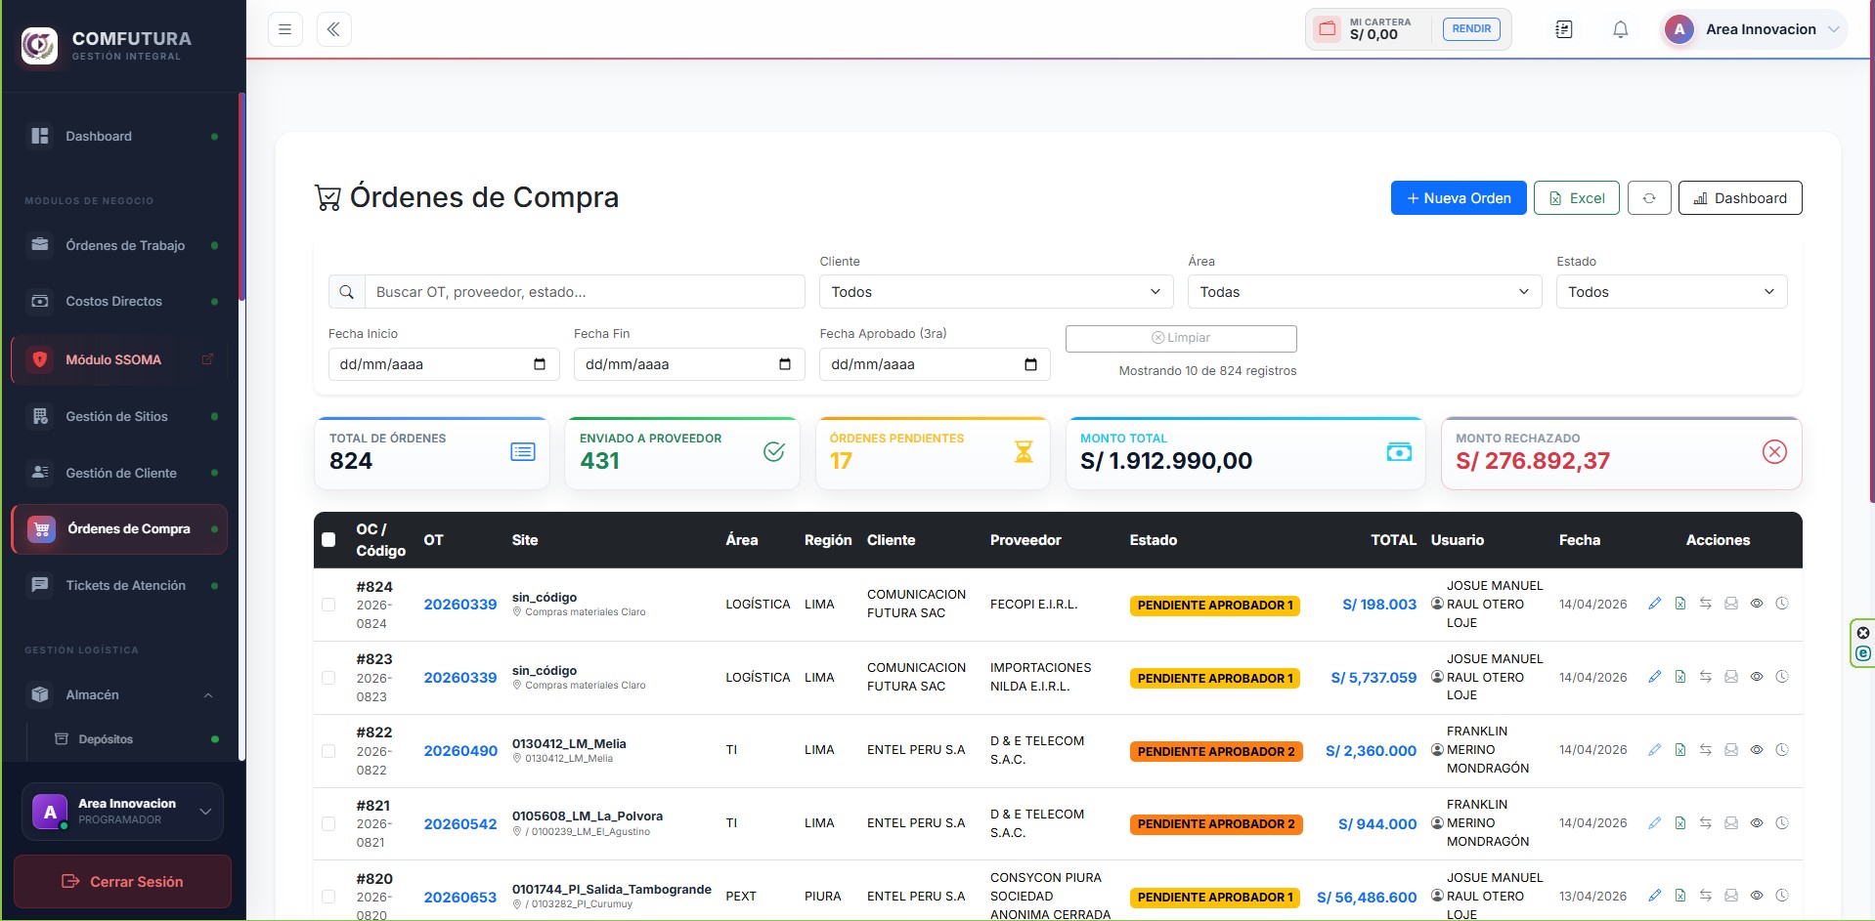The height and width of the screenshot is (921, 1875).
Task: Click the search magnifier icon
Action: click(x=346, y=292)
